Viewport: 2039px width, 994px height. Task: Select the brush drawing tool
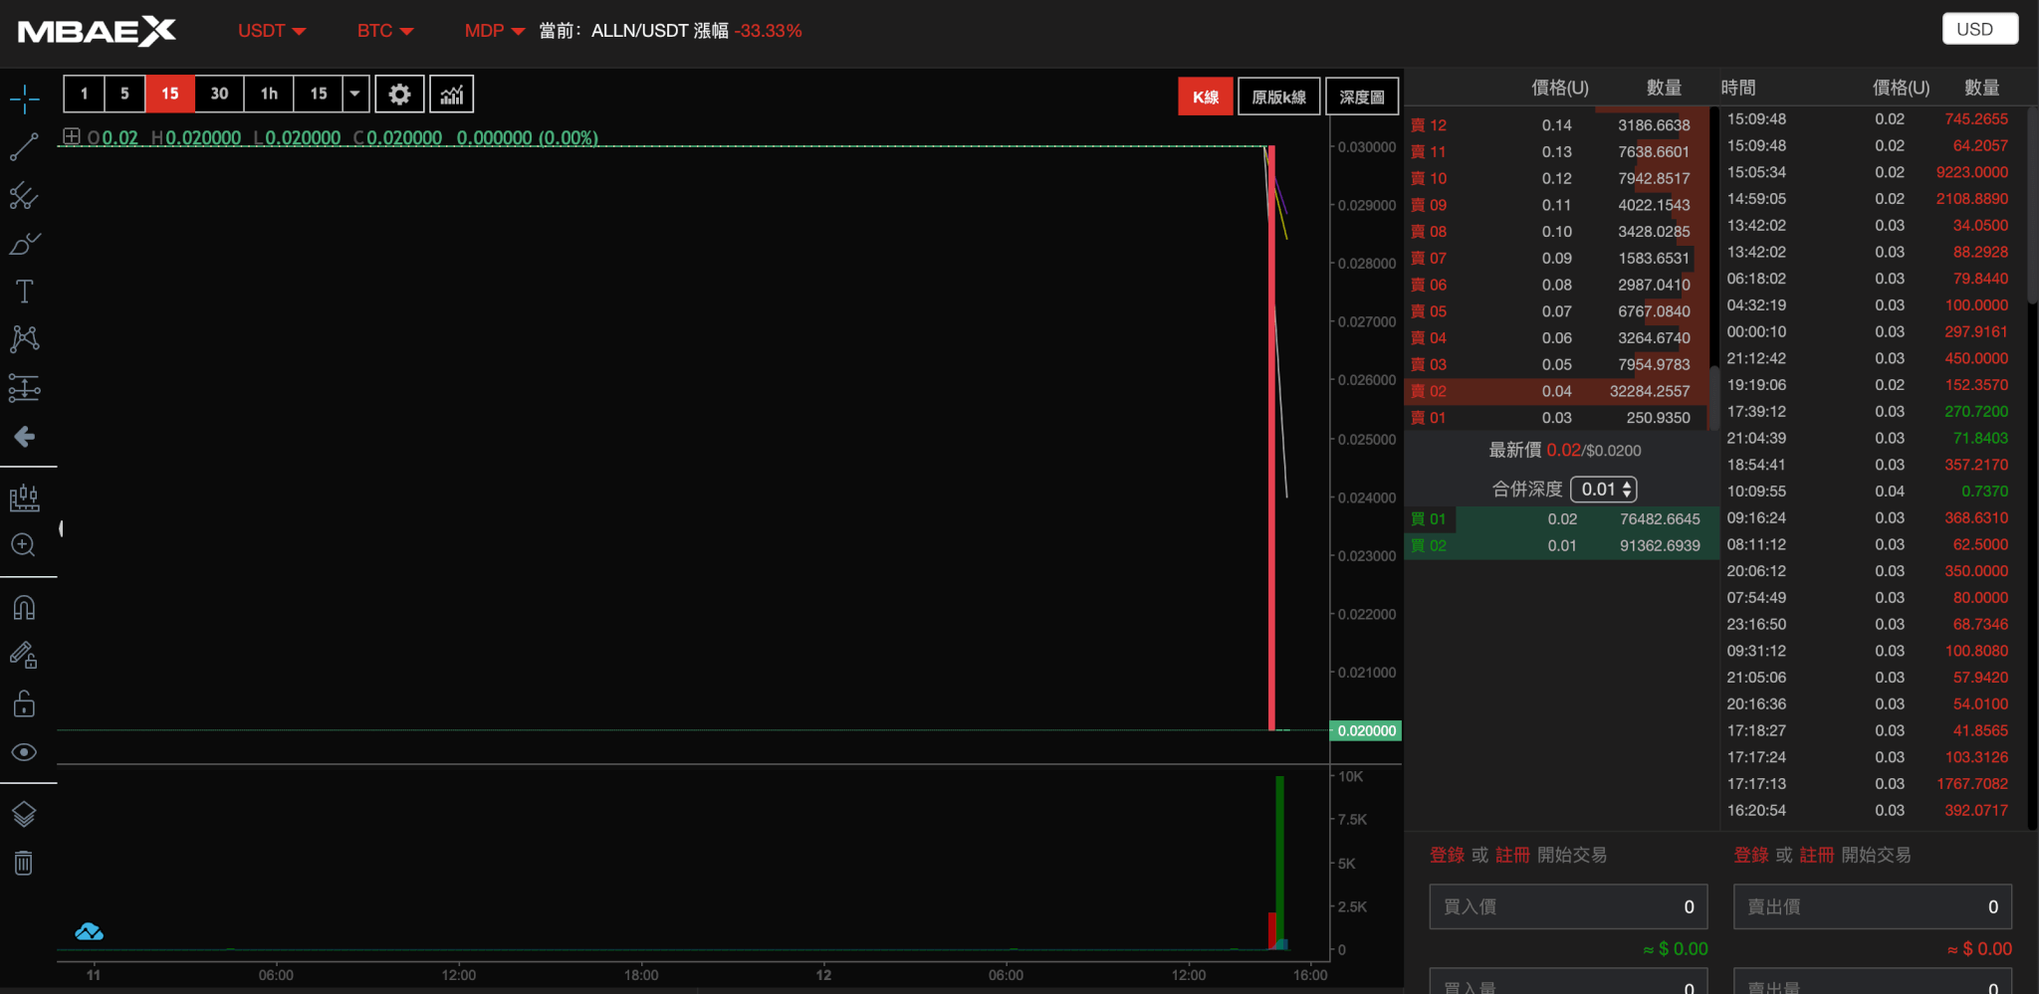pos(24,244)
